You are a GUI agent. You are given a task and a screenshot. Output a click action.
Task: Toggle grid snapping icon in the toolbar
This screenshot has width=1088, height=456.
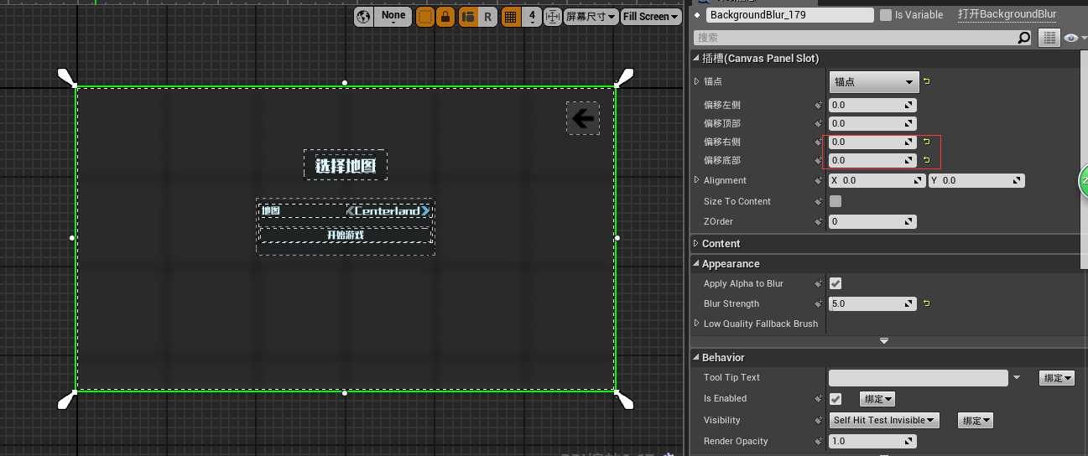510,17
